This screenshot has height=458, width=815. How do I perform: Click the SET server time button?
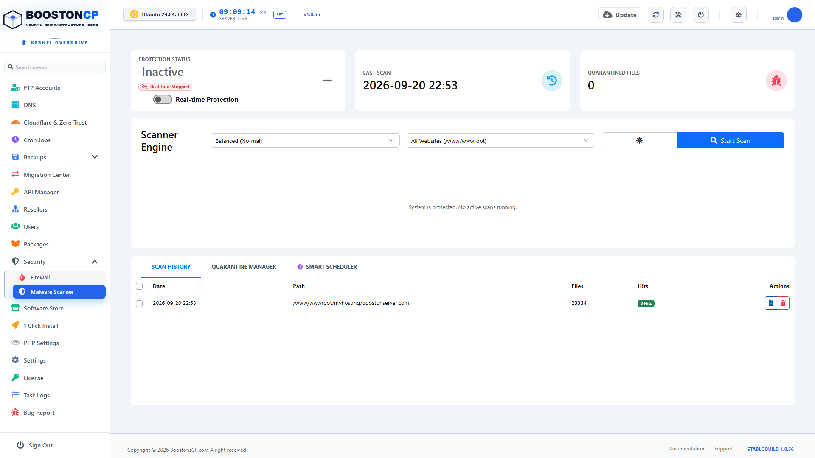click(x=280, y=15)
